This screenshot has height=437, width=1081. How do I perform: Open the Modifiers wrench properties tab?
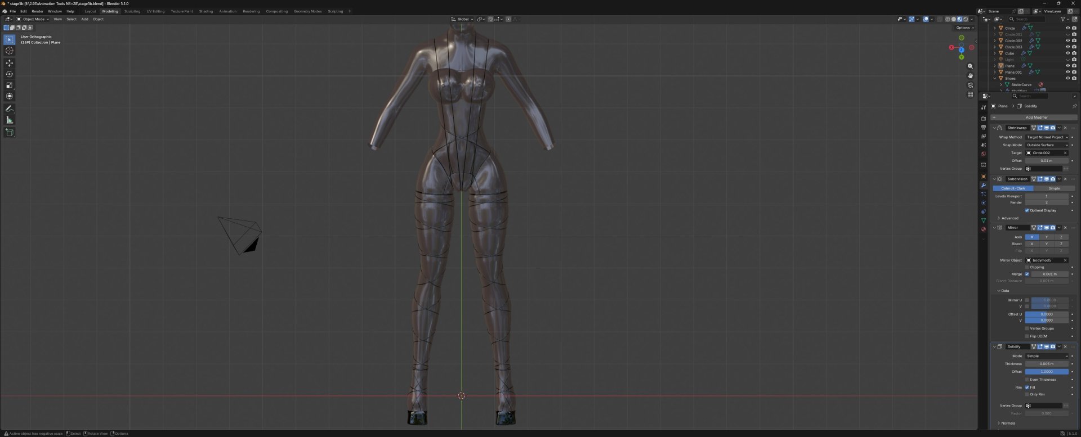pyautogui.click(x=984, y=185)
